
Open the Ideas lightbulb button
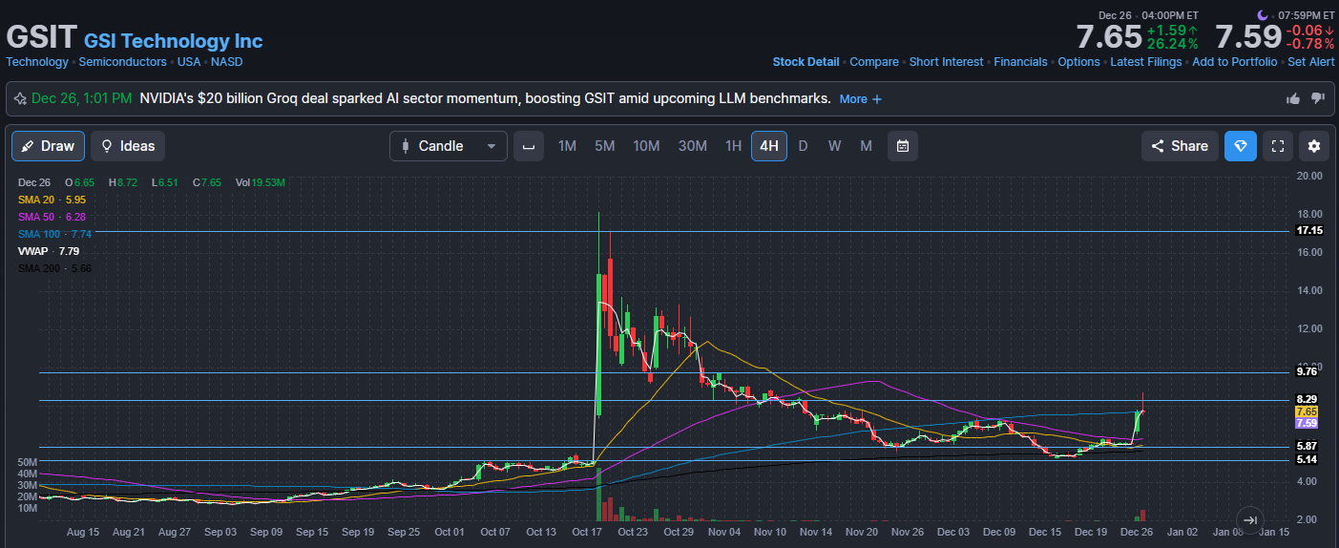pos(128,146)
